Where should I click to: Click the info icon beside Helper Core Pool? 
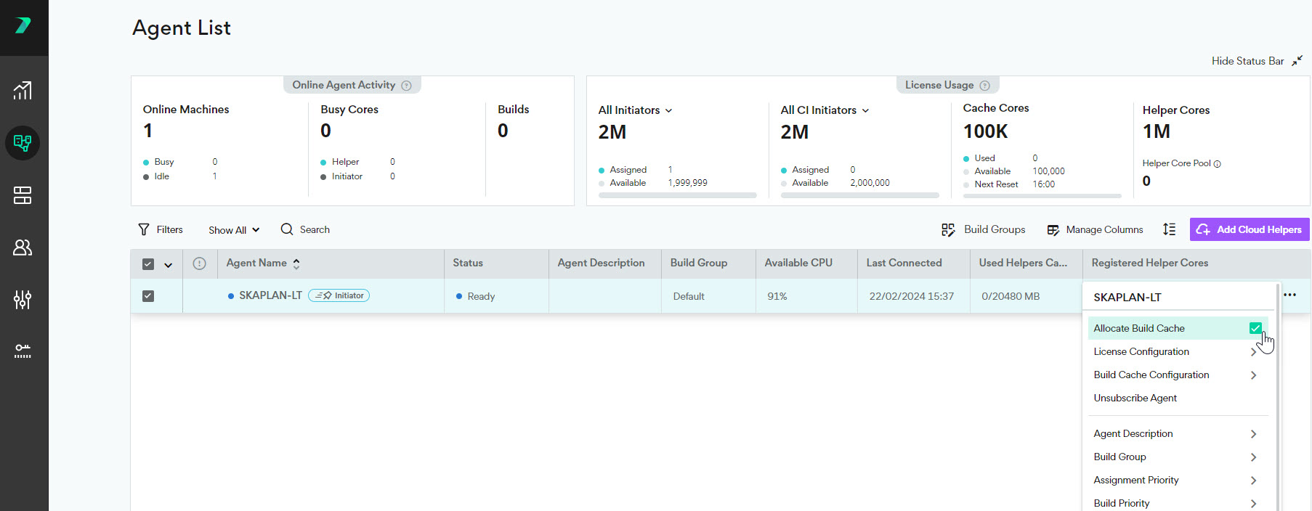[x=1218, y=164]
